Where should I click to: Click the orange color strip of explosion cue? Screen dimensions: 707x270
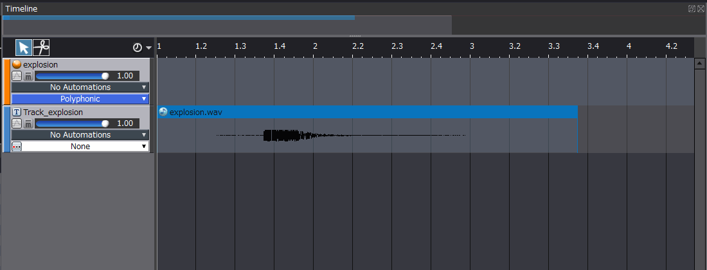pyautogui.click(x=6, y=82)
